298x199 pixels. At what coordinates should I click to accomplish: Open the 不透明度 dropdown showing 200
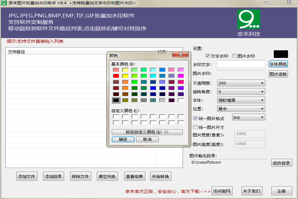click(x=241, y=83)
